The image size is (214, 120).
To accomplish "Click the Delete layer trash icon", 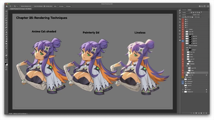I will (206, 113).
